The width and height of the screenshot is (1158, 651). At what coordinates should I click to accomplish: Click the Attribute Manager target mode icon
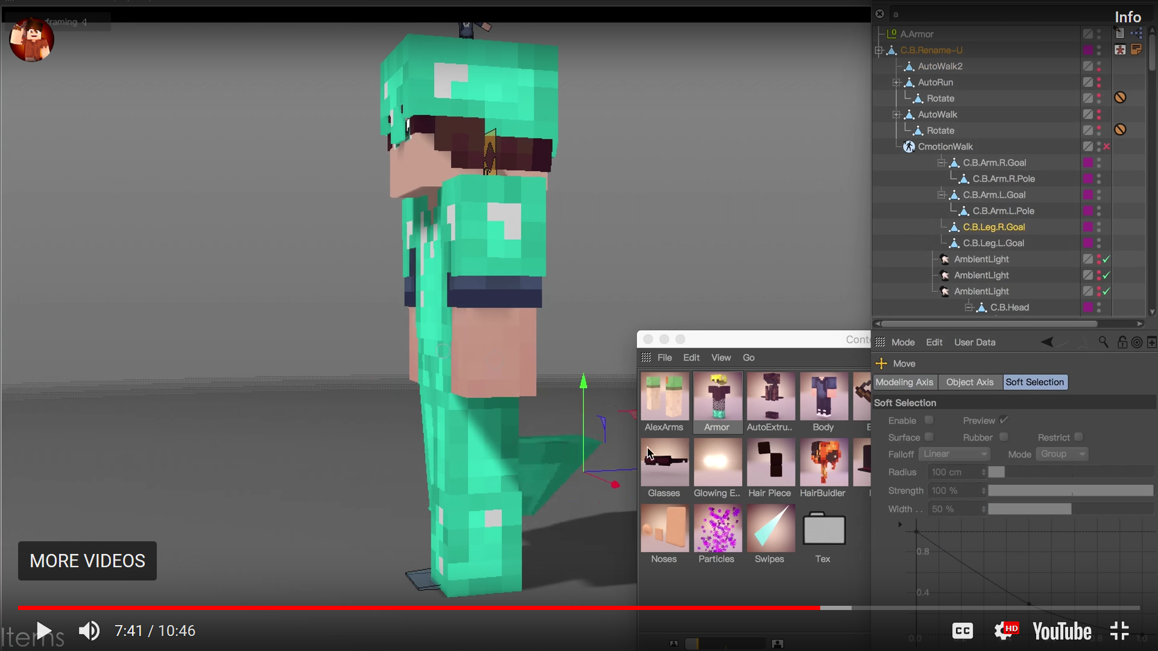1137,342
